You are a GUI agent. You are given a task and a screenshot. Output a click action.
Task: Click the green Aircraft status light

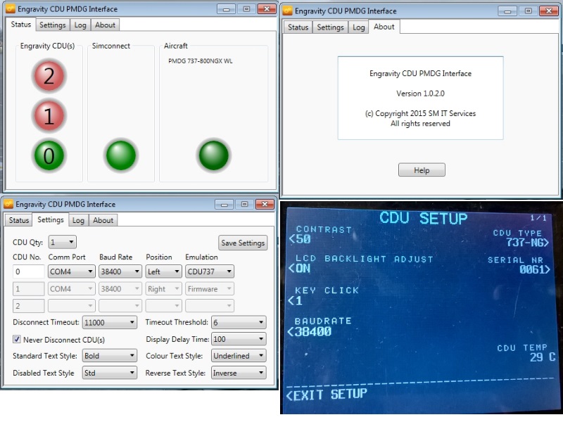pos(214,155)
